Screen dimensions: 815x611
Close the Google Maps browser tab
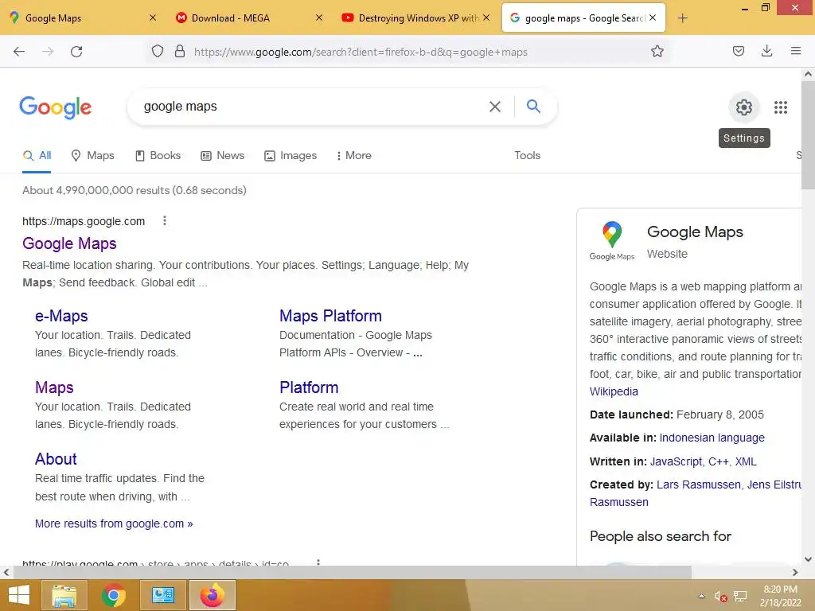[153, 18]
